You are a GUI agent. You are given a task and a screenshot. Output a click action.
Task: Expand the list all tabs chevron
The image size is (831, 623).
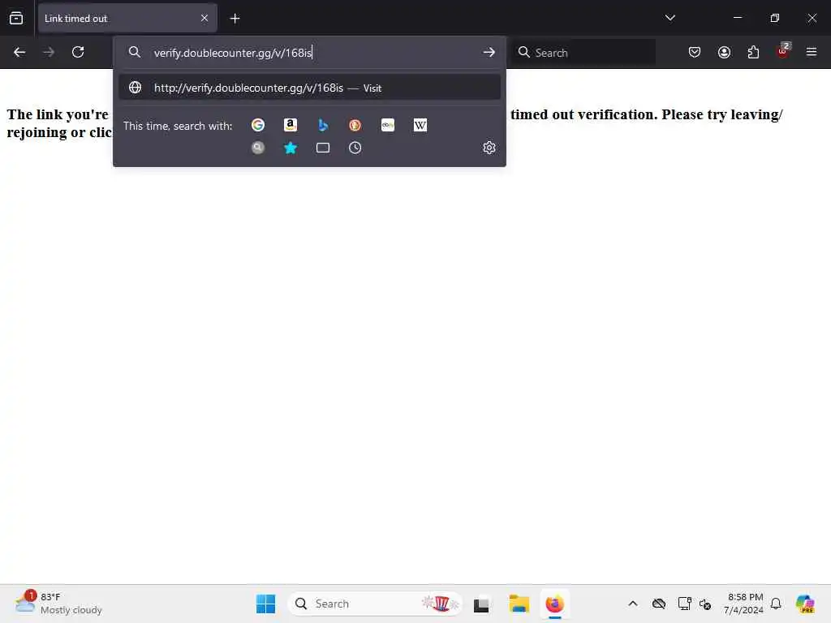(x=670, y=18)
